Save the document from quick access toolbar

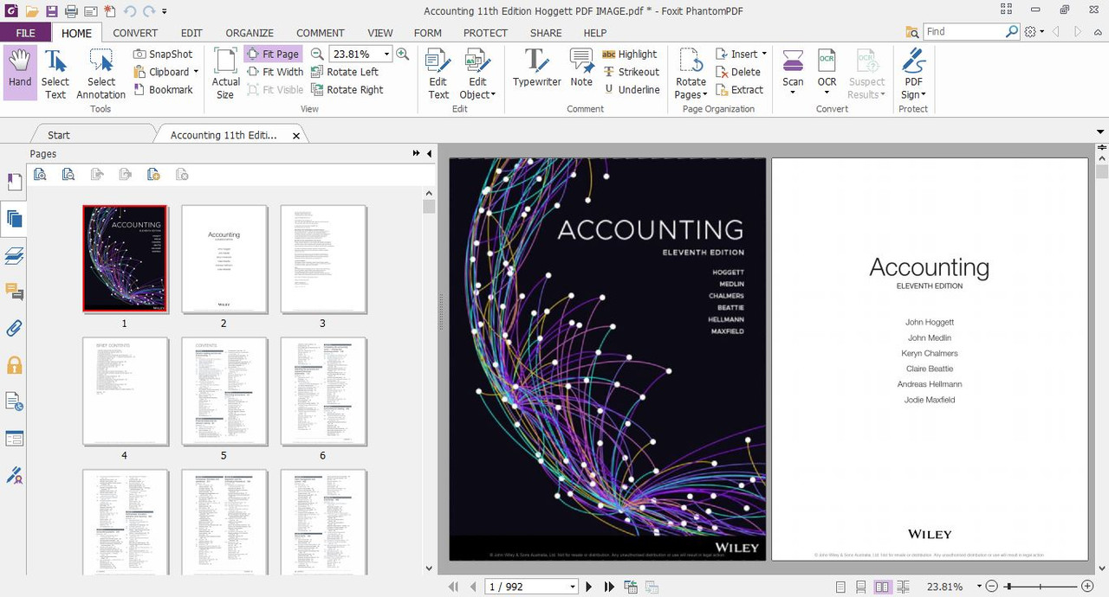click(x=52, y=11)
